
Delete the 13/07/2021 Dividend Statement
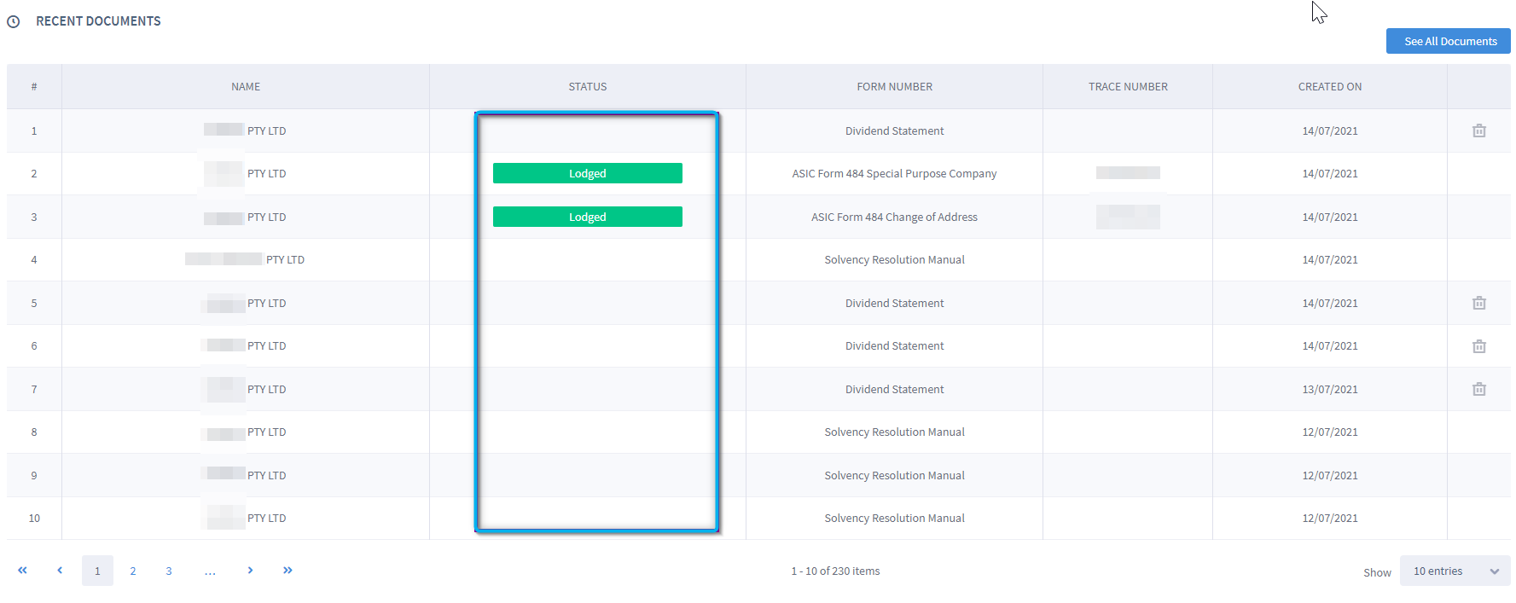click(x=1478, y=389)
